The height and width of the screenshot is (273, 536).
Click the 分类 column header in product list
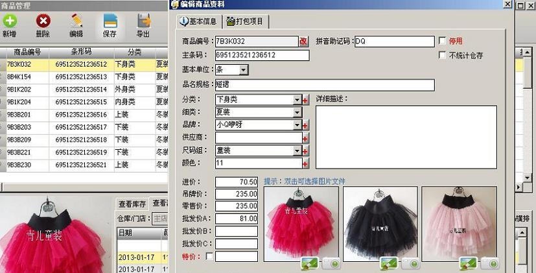tap(135, 52)
